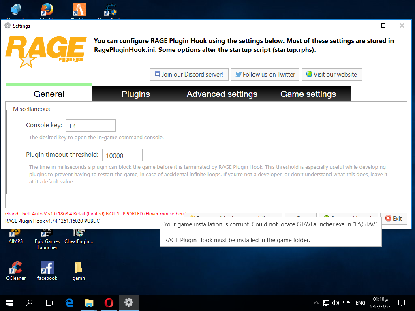Minimize the Settings window
Viewport: 415px width, 311px height.
click(365, 26)
